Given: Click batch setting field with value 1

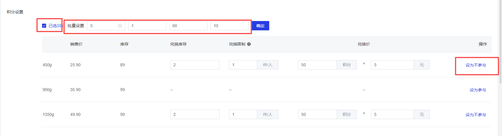Looking at the screenshot, I should click(x=147, y=26).
